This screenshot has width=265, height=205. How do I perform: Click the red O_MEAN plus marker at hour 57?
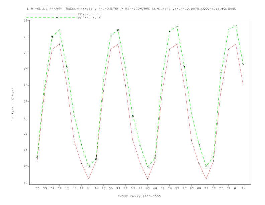[177, 44]
